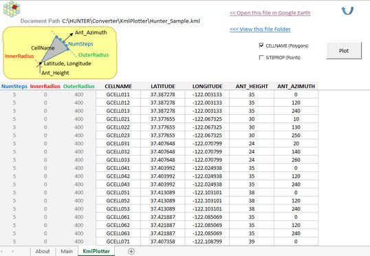
Task: Click azimuth 20 in GCELL031 row
Action: pyautogui.click(x=296, y=144)
